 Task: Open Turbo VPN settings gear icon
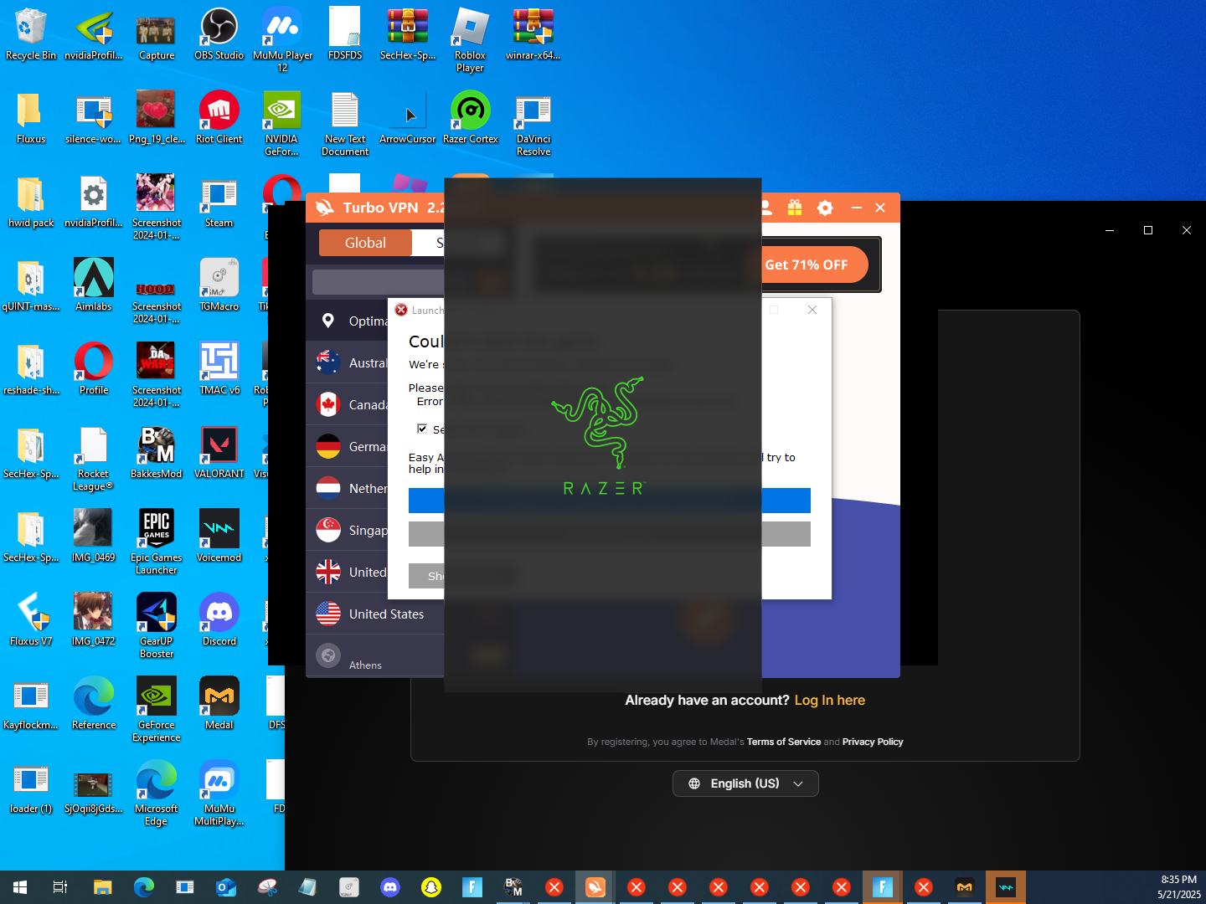click(x=825, y=208)
